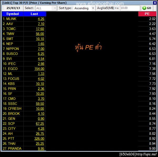Viewport: 158px width, 157px height.
Task: Click the green GO button
Action: (147, 8)
